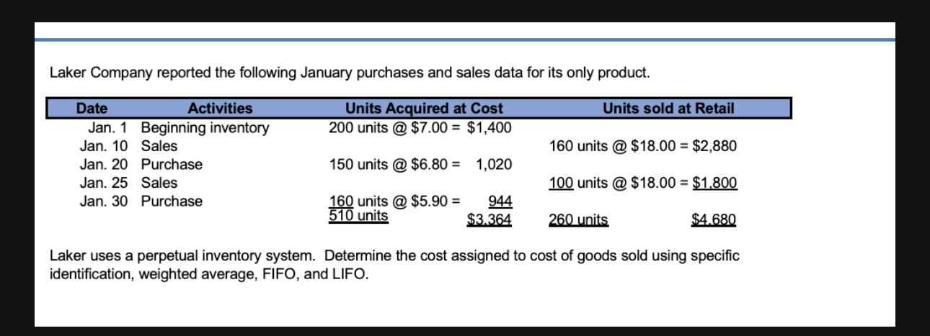The height and width of the screenshot is (336, 930).
Task: Click the 'identification, weighted average, FIFO, and LIFO.' line
Action: pos(208,274)
